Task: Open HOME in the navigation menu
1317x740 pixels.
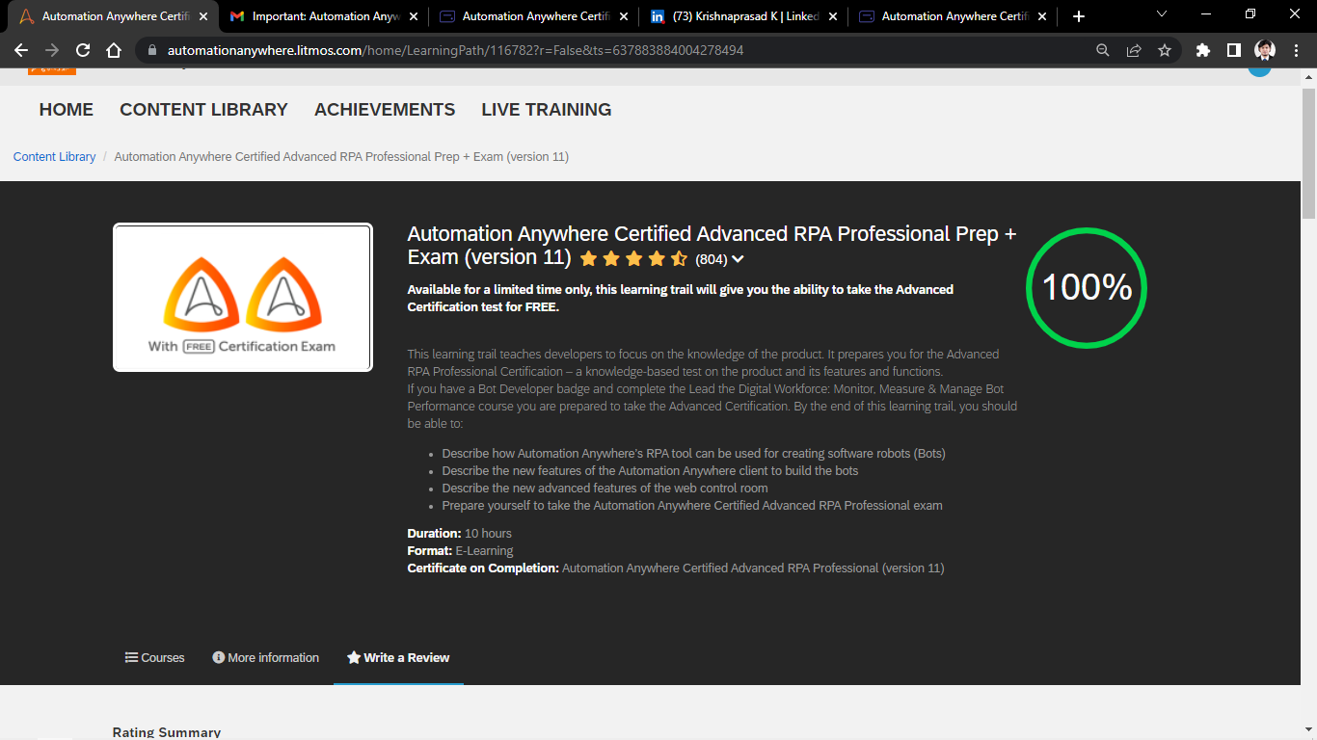Action: pos(67,110)
